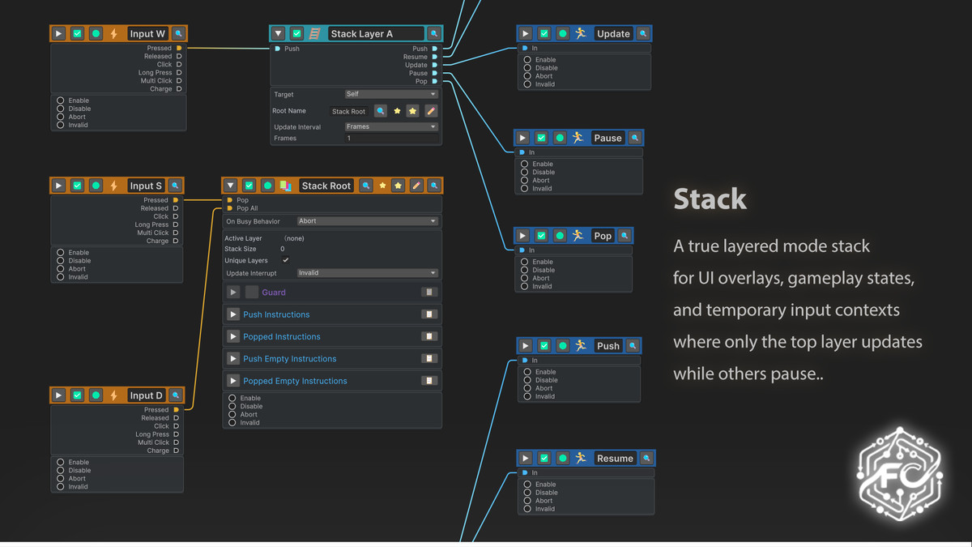Toggle the Unique Layers checkbox
Screen dimensions: 972x547
(286, 260)
